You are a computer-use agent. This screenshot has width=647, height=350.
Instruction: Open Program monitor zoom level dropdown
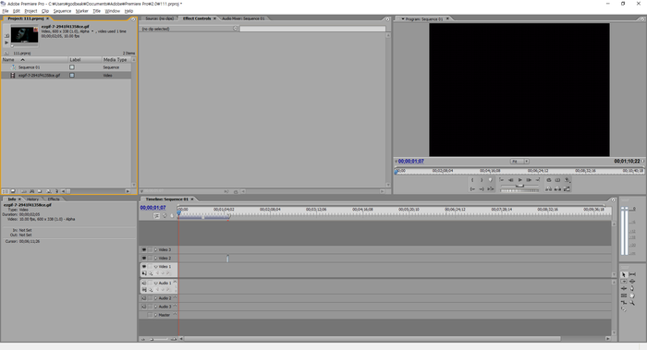519,162
